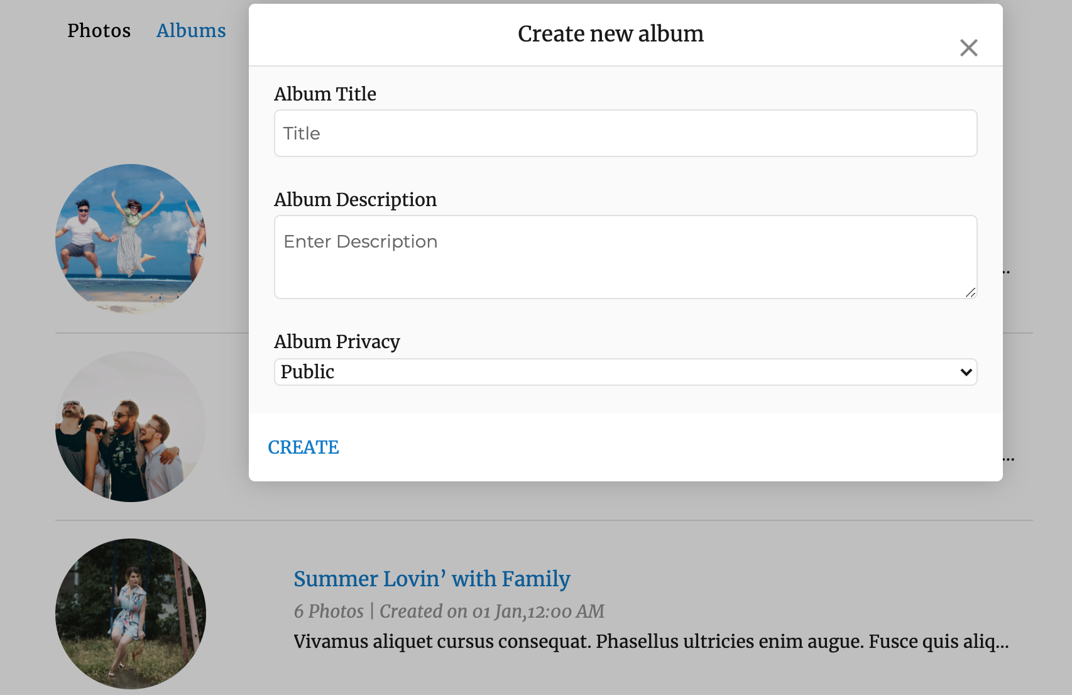Open the girl on swing album thumbnail

coord(131,614)
